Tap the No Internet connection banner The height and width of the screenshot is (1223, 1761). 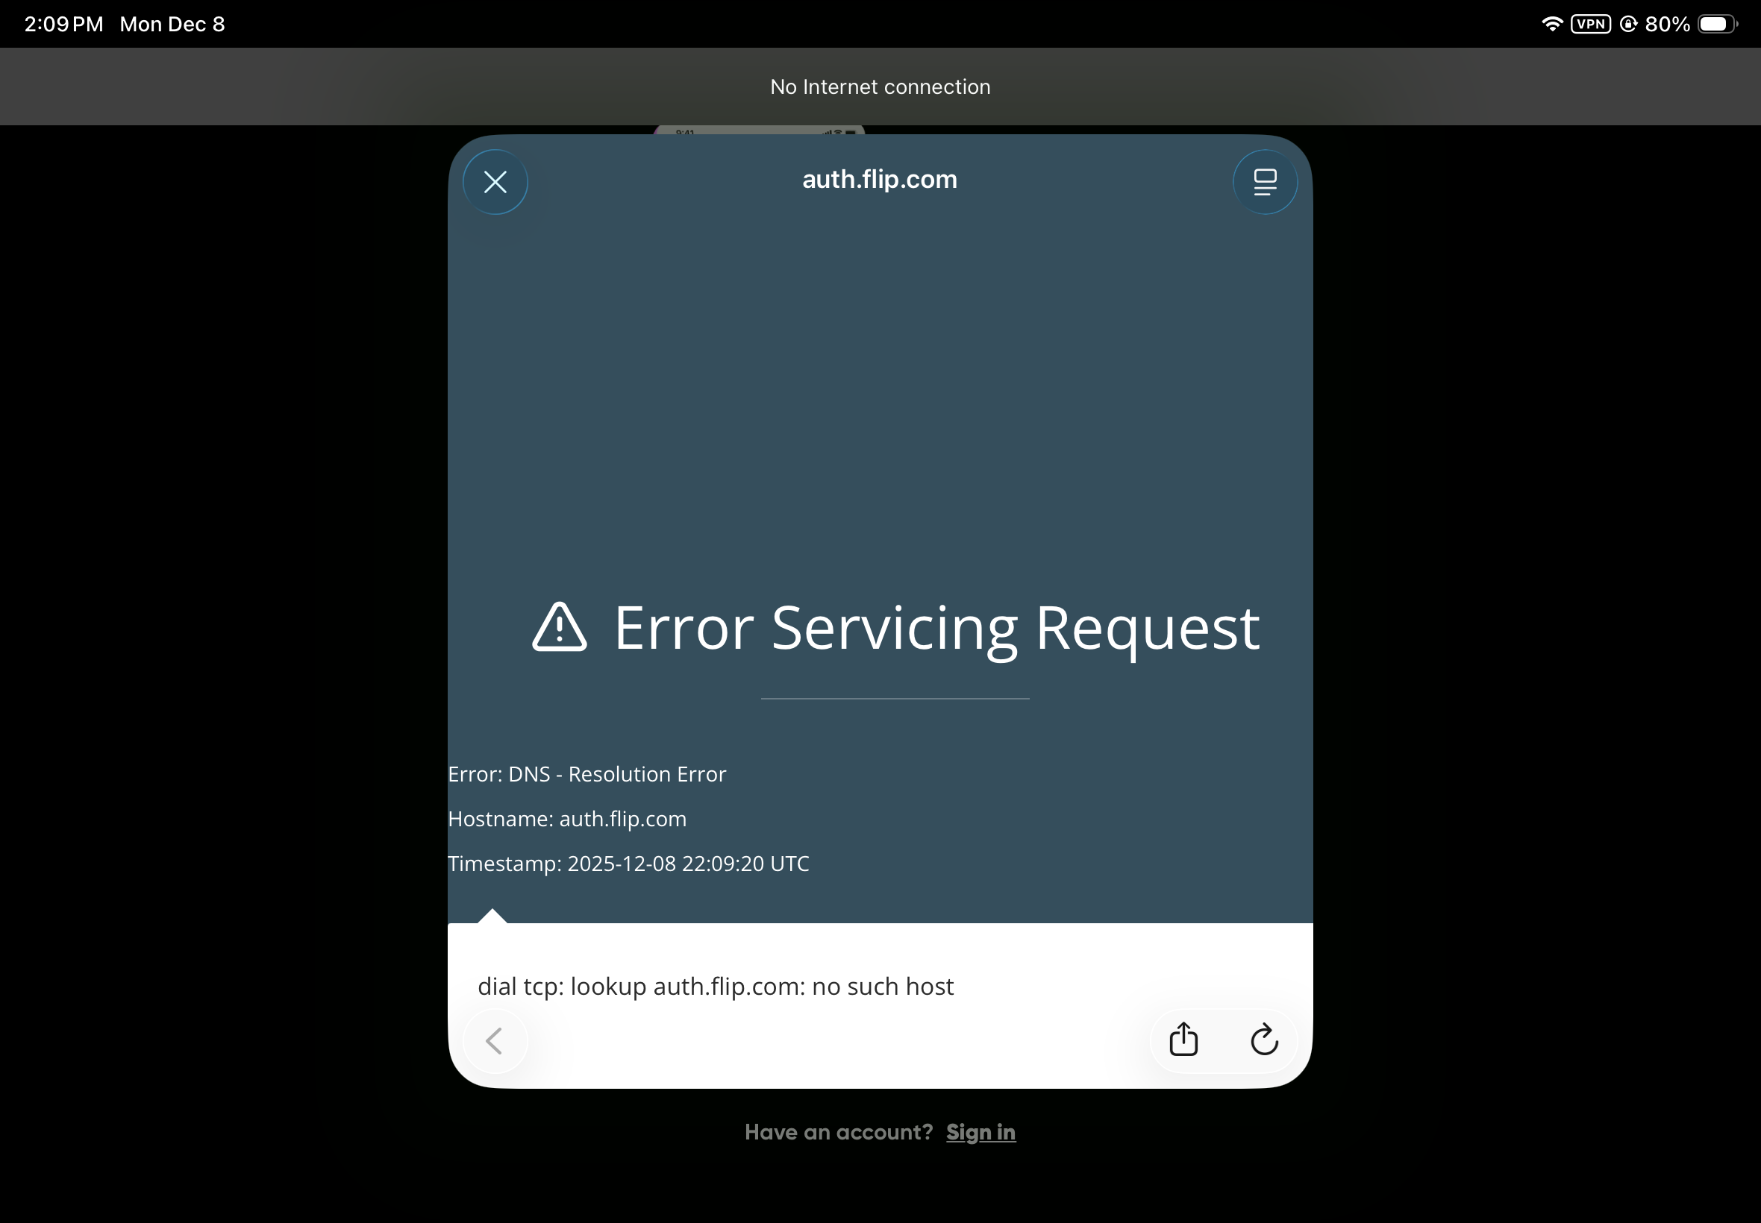tap(880, 87)
